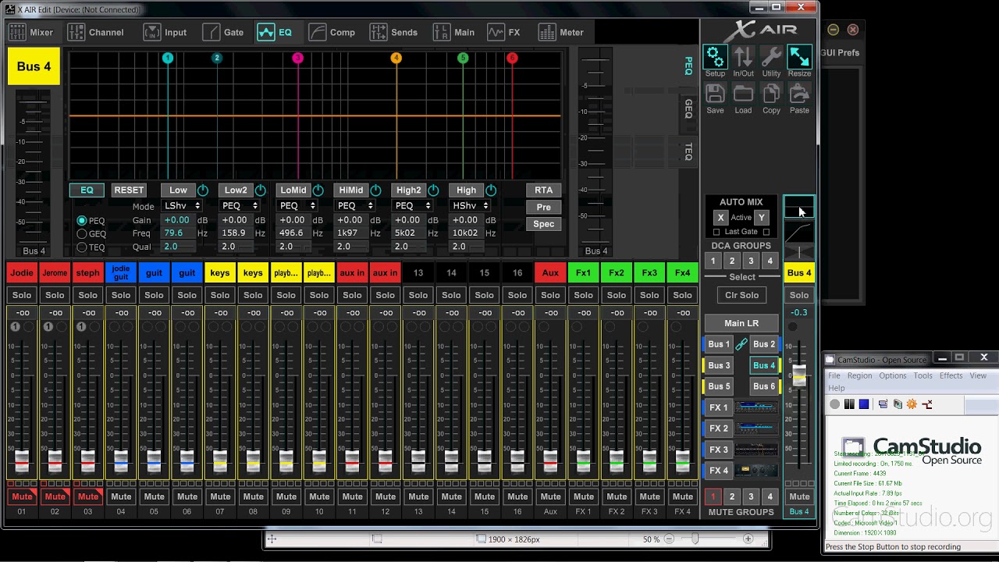Image resolution: width=999 pixels, height=562 pixels.
Task: Toggle power for the High band
Action: tap(491, 190)
